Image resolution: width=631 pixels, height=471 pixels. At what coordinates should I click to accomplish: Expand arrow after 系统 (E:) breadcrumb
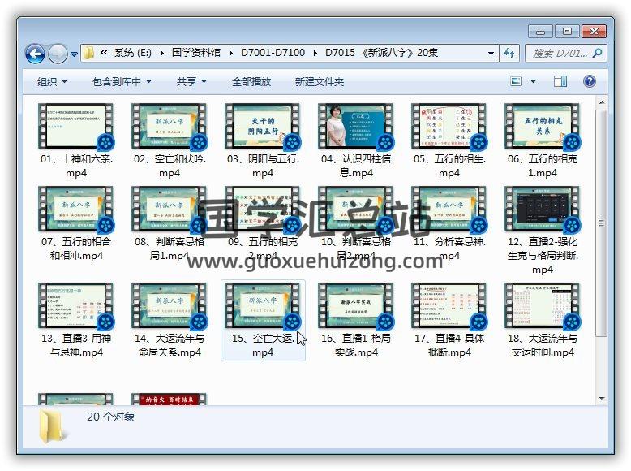coord(161,53)
